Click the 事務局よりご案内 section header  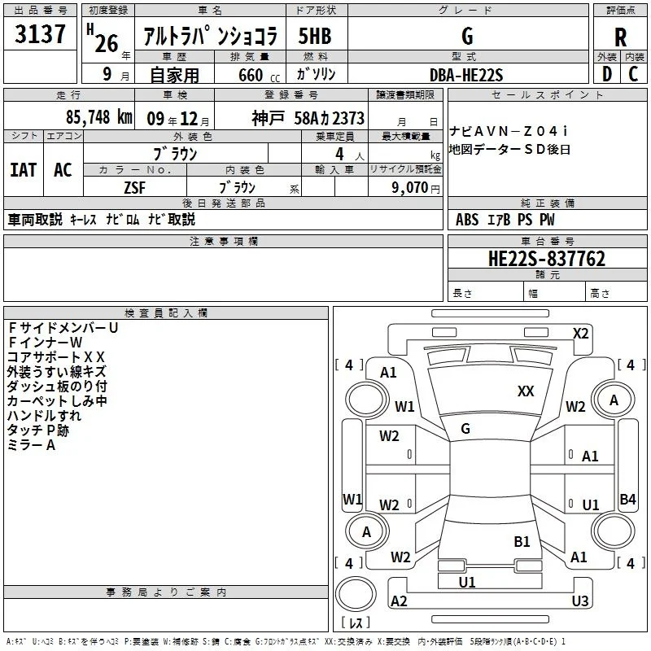[x=166, y=592]
